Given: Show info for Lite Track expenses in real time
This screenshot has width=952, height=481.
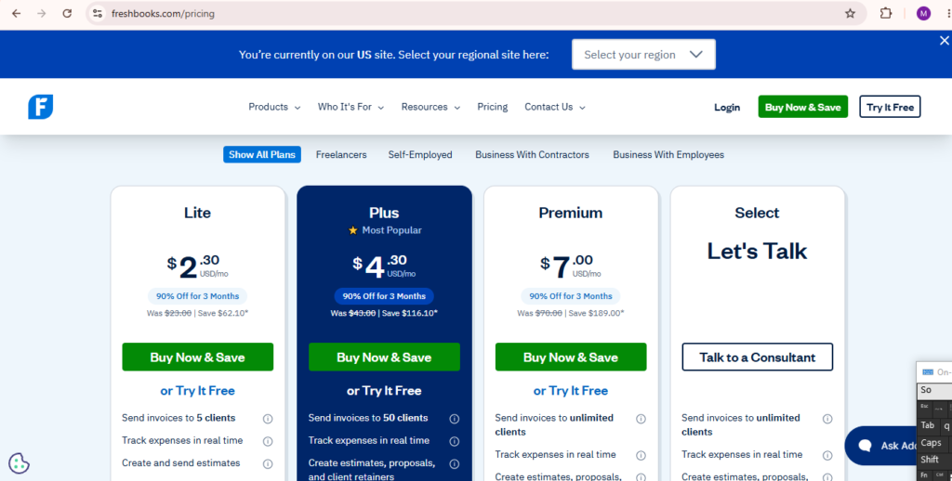Looking at the screenshot, I should 267,442.
